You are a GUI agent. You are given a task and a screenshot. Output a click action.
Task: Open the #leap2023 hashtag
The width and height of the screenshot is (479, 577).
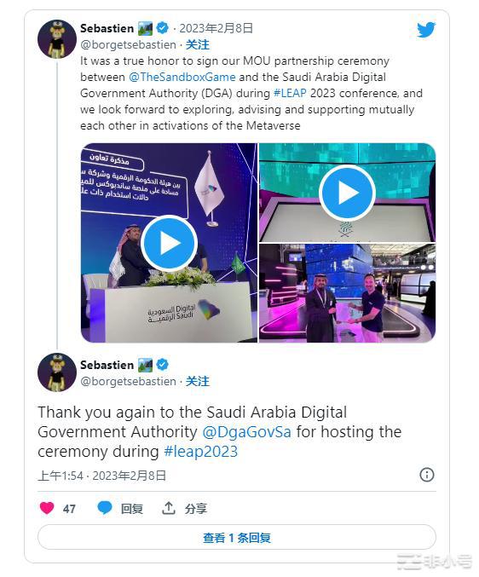pos(201,452)
